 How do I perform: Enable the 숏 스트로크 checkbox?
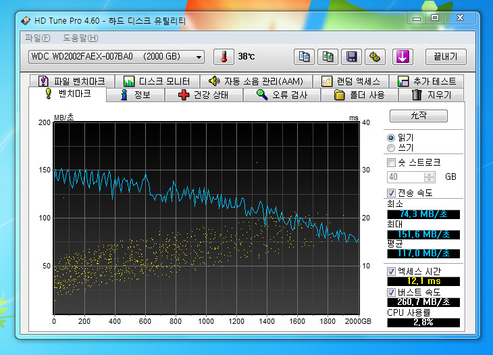[391, 163]
